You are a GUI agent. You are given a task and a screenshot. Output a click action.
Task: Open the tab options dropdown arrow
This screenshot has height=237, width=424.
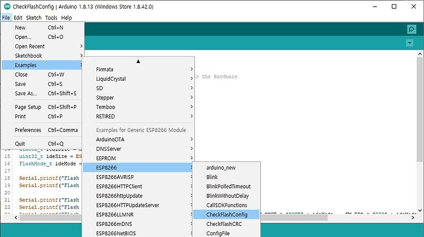tap(410, 43)
